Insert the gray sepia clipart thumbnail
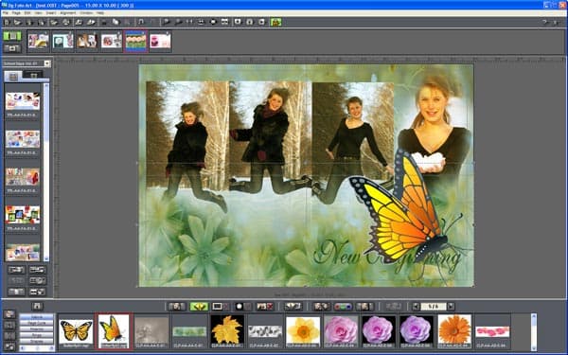Viewport: 568px width, 355px height. [151, 330]
